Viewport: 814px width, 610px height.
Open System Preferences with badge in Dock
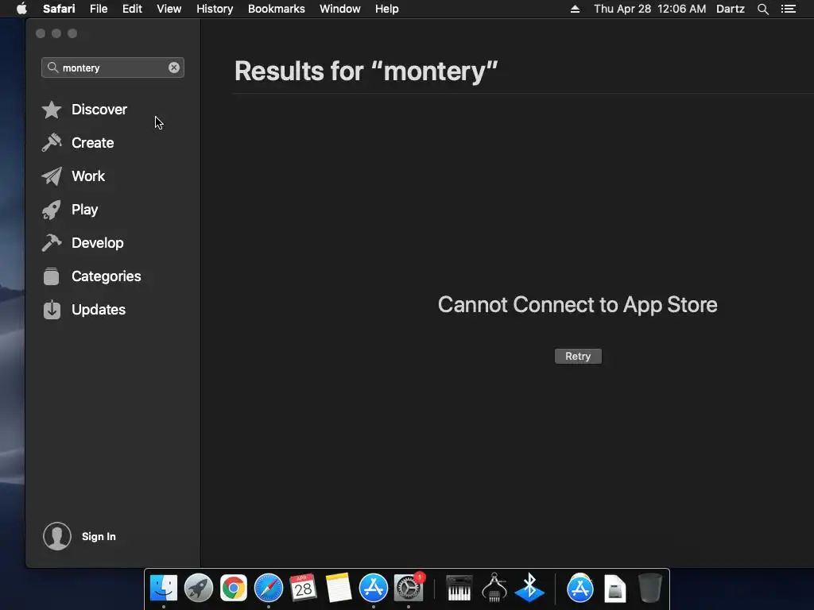point(409,589)
